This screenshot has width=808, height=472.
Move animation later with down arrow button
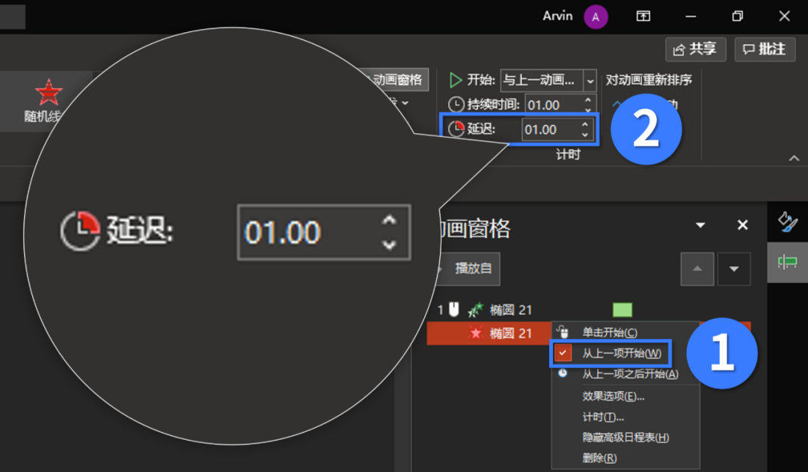click(734, 269)
